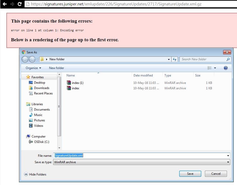
Task: Click the Save As dialog back button
Action: point(25,59)
